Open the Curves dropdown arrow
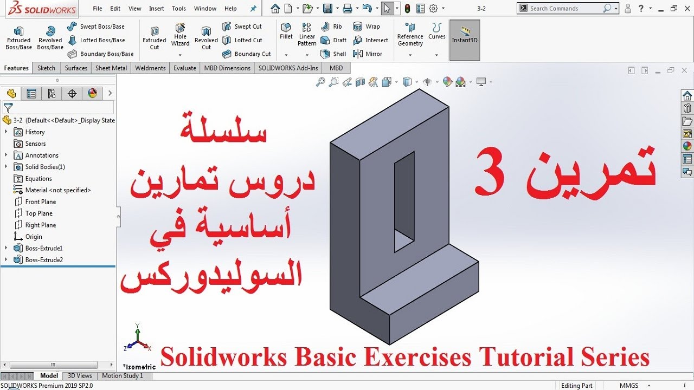694x390 pixels. pyautogui.click(x=436, y=55)
